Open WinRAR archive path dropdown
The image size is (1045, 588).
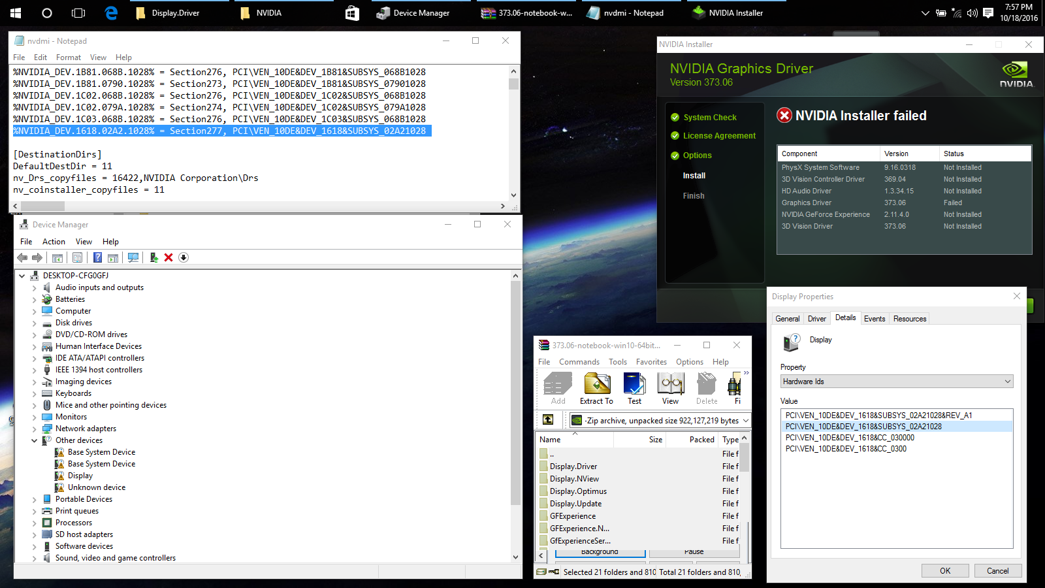745,420
